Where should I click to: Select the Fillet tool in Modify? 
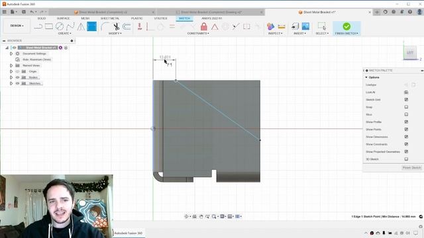pos(105,26)
